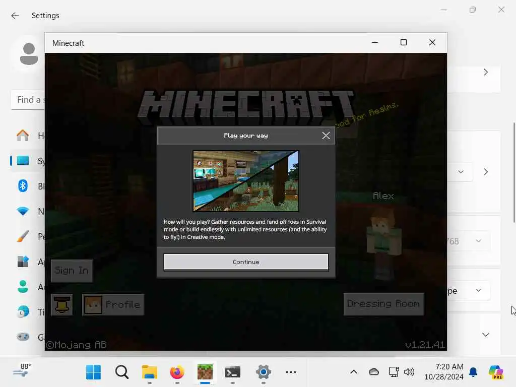Open Terminal from taskbar
The image size is (516, 387).
(x=233, y=372)
